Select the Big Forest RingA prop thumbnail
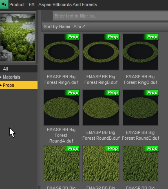This screenshot has height=189, width=168. coord(61,52)
